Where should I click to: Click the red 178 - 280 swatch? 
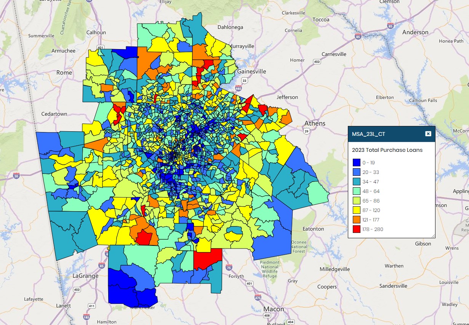pyautogui.click(x=357, y=229)
